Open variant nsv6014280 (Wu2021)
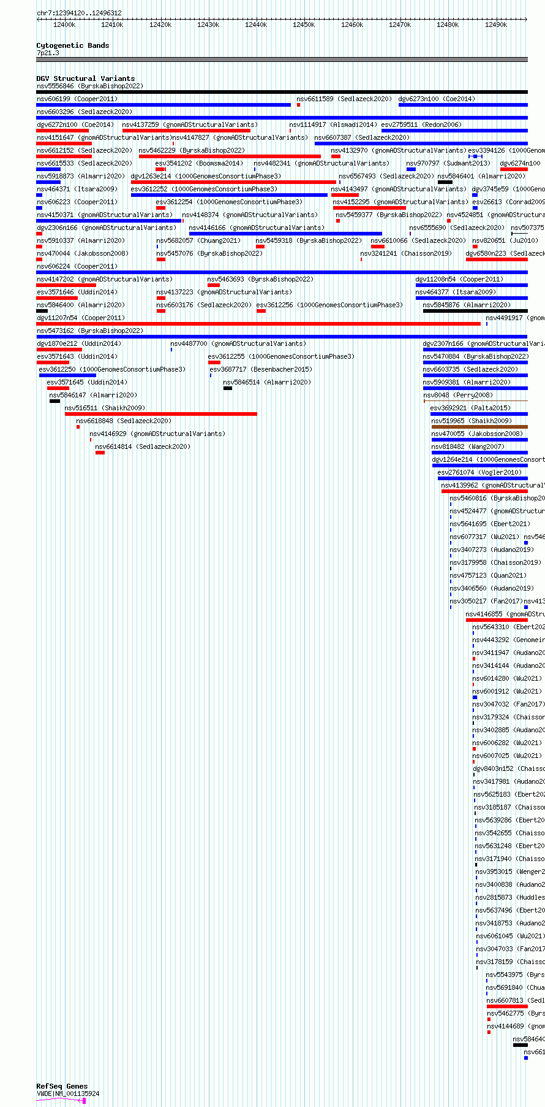 tap(507, 678)
